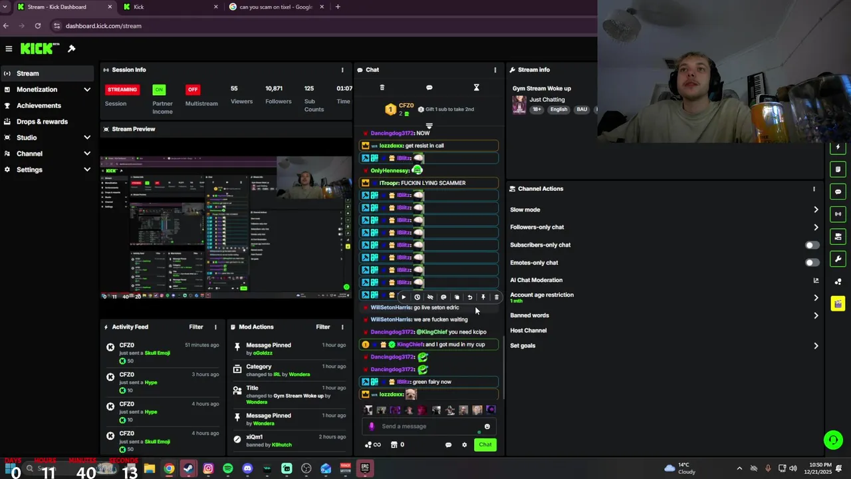
Task: Open Activity Feed three-dot options
Action: (215, 327)
